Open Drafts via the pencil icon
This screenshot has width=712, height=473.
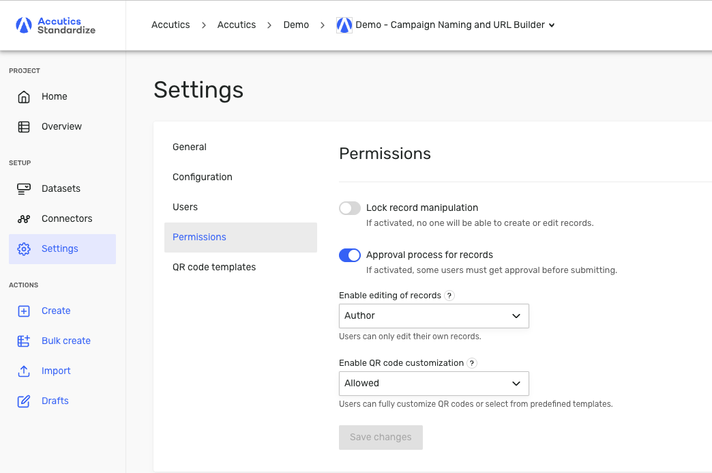click(x=24, y=401)
